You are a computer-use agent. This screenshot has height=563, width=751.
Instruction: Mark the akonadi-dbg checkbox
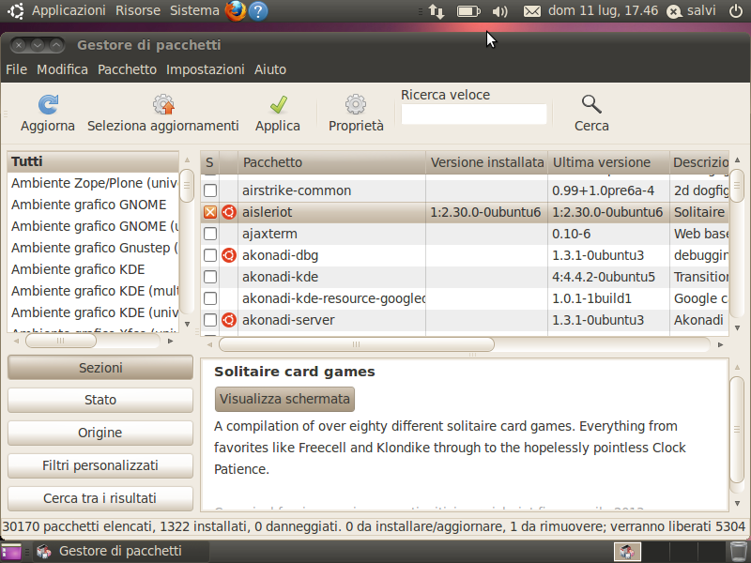click(x=210, y=255)
